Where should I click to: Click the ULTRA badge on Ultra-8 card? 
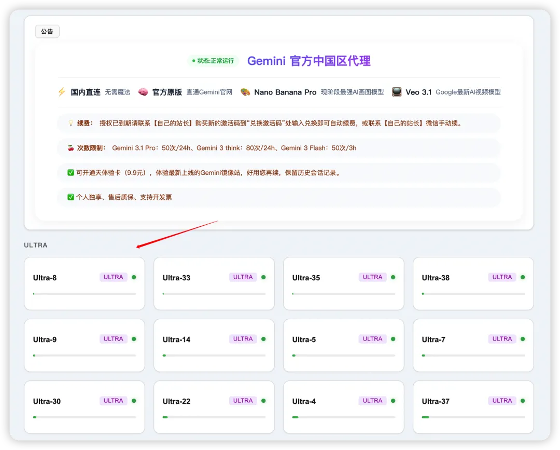(x=113, y=277)
